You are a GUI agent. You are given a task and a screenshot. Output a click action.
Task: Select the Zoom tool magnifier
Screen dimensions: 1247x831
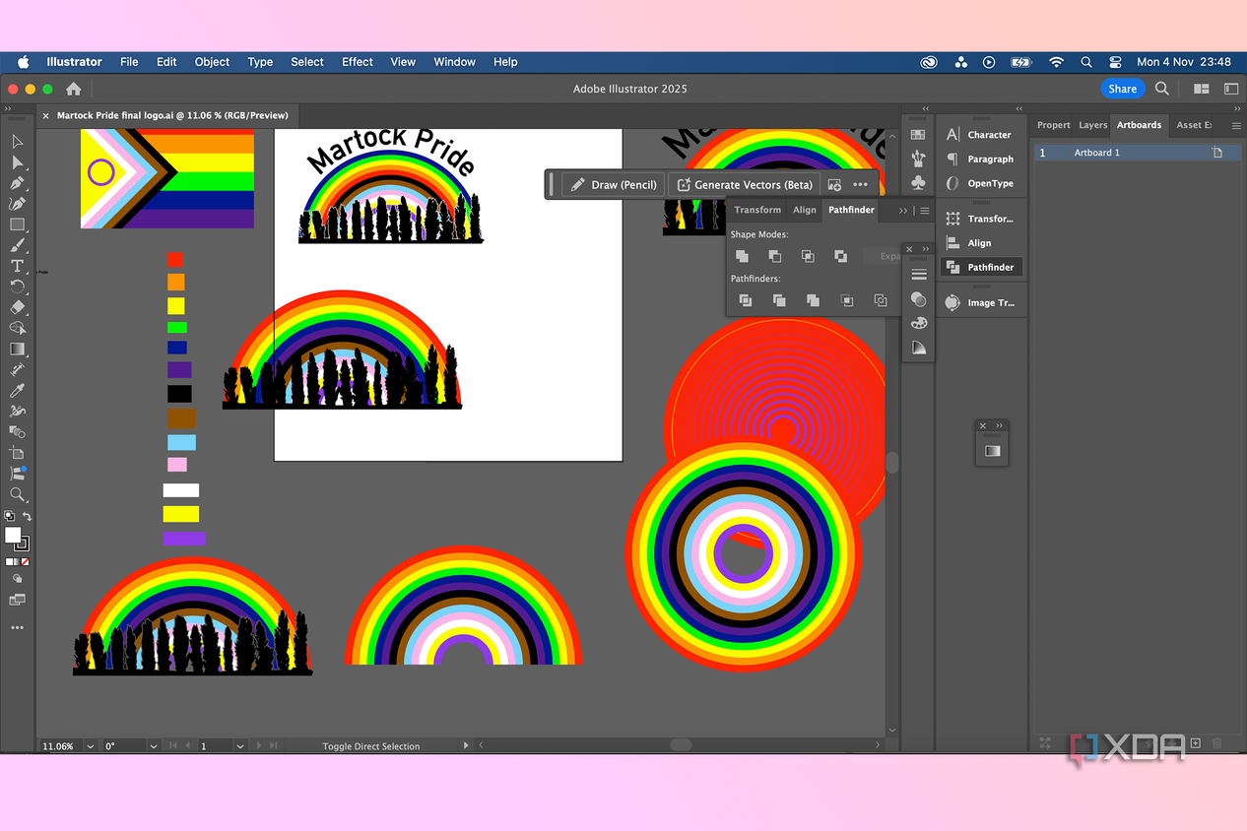pyautogui.click(x=17, y=494)
